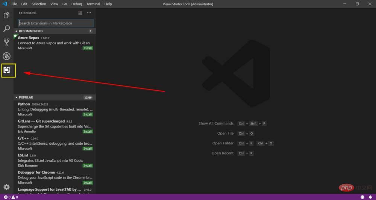Viewport: 376px width, 200px height.
Task: Restore down the VS Code window
Action: [x=357, y=4]
